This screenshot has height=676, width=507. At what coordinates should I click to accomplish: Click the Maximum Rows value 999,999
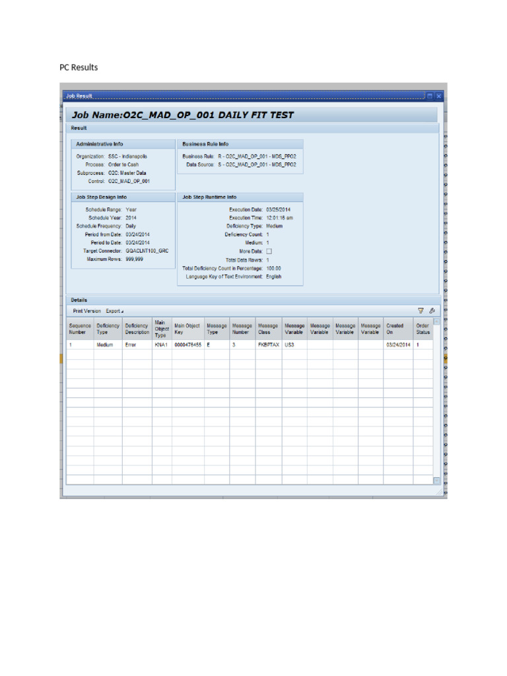pyautogui.click(x=134, y=259)
